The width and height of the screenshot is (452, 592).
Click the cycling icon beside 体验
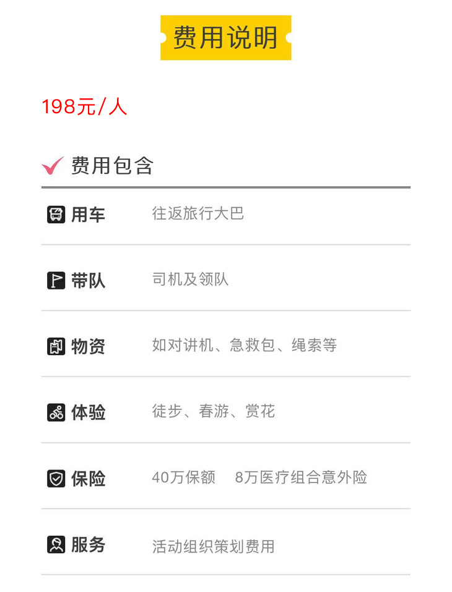pyautogui.click(x=56, y=413)
